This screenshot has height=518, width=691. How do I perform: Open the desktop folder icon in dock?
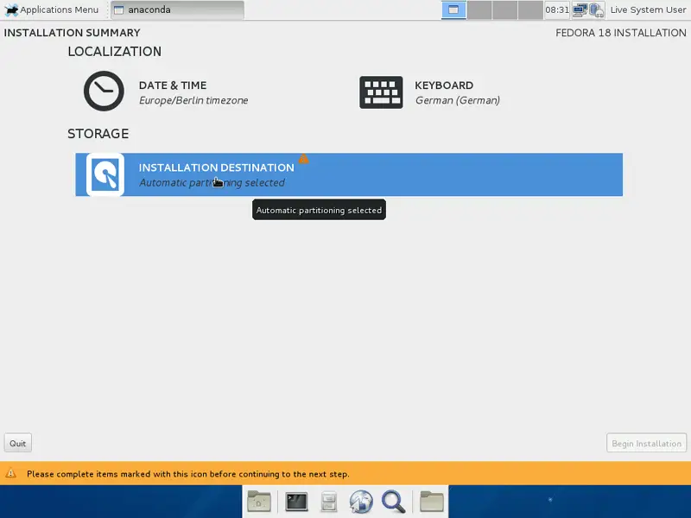coord(259,502)
